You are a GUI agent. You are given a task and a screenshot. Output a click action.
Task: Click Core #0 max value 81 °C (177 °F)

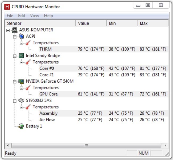coord(153,69)
